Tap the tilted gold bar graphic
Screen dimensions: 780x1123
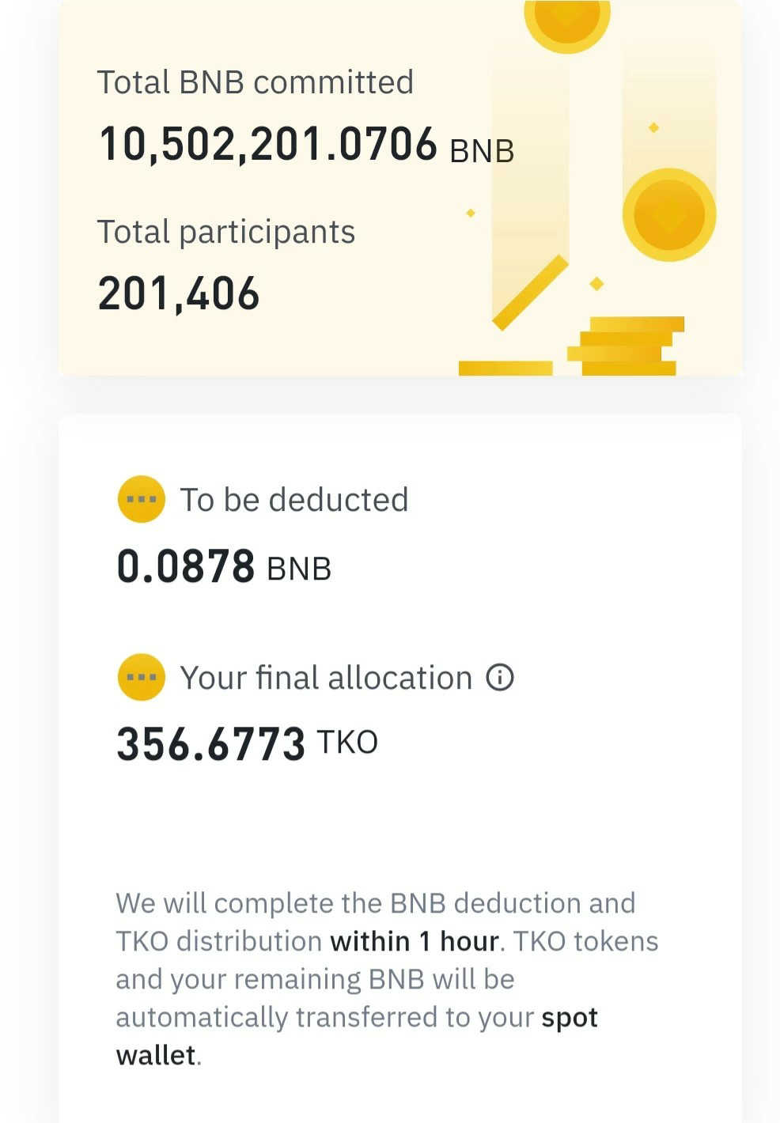(530, 292)
